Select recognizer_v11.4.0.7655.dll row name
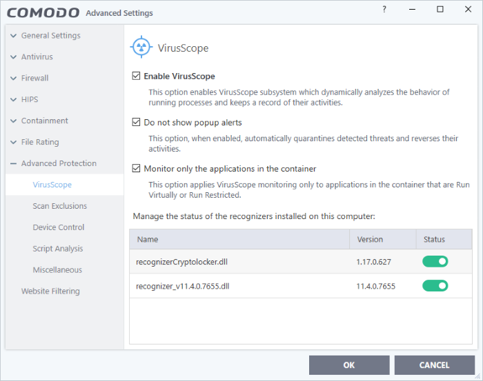Screen dimensions: 483x381 (183, 287)
